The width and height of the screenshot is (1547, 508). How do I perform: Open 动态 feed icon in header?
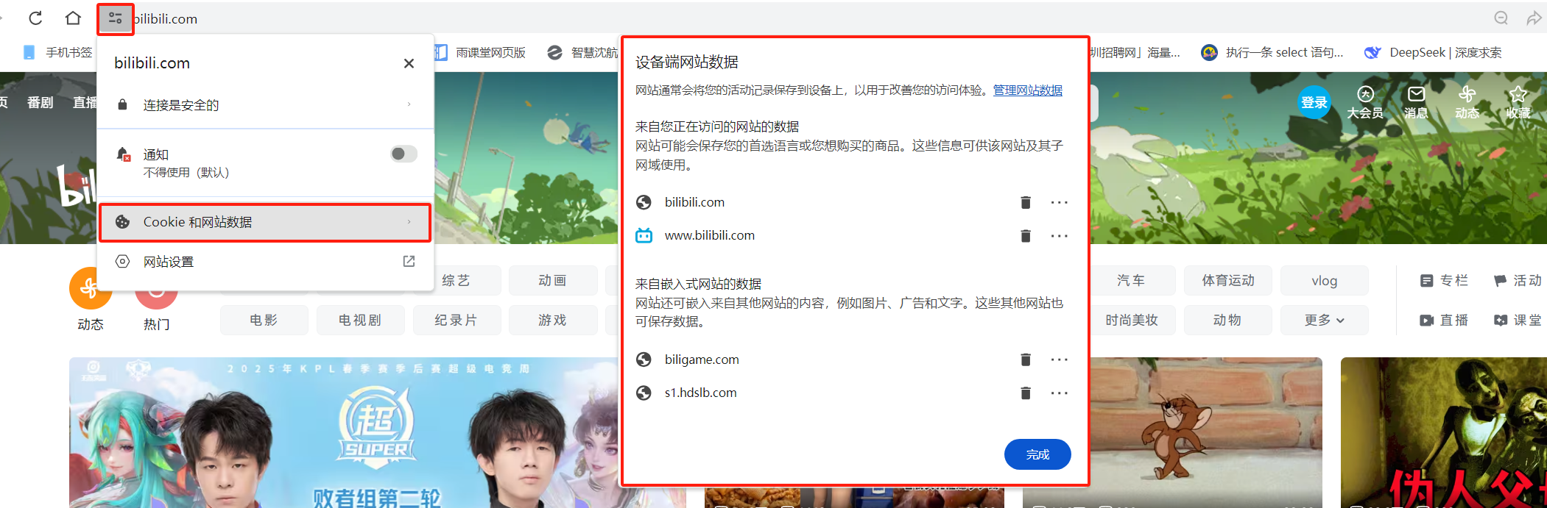click(1467, 102)
